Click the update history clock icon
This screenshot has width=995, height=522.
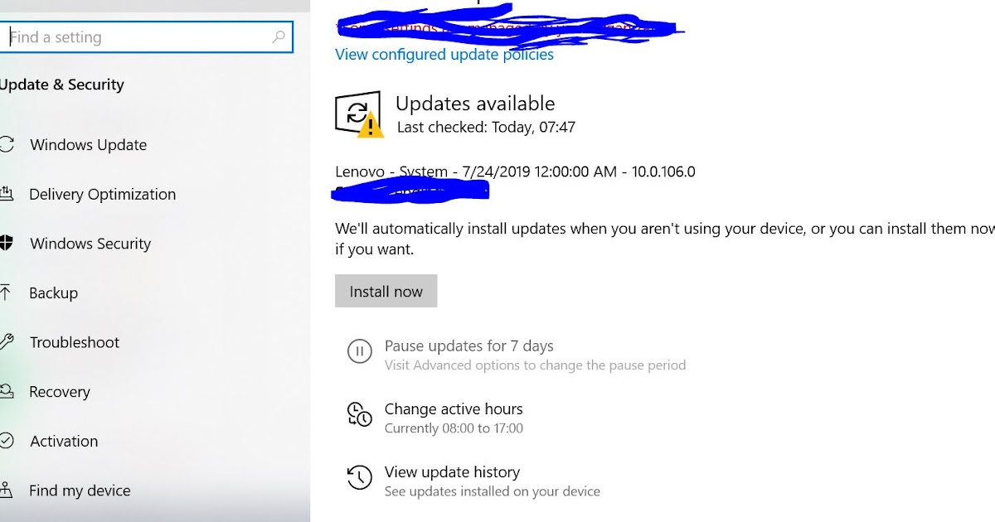click(359, 477)
